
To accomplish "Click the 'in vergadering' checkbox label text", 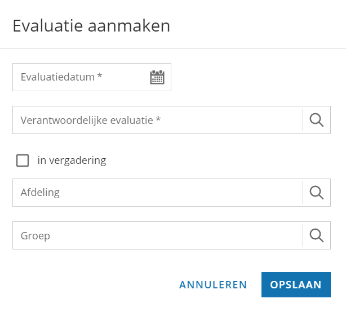I will (x=72, y=161).
